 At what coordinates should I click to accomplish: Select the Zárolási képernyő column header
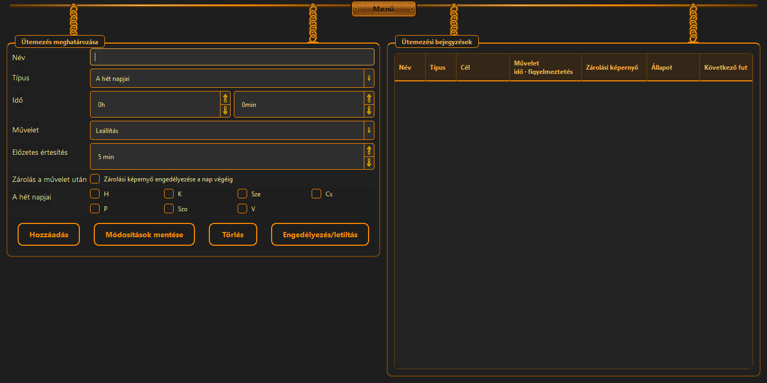614,68
